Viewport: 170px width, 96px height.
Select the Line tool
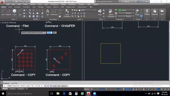click(3, 12)
